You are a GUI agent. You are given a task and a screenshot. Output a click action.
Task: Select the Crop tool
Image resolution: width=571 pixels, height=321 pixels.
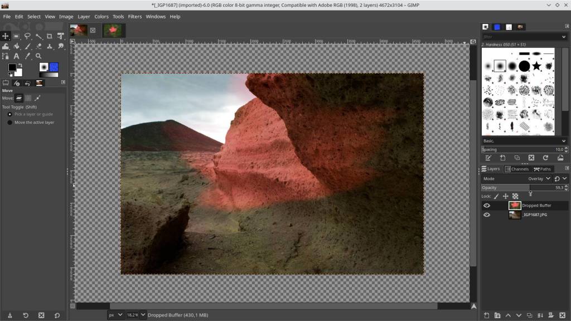coord(50,36)
